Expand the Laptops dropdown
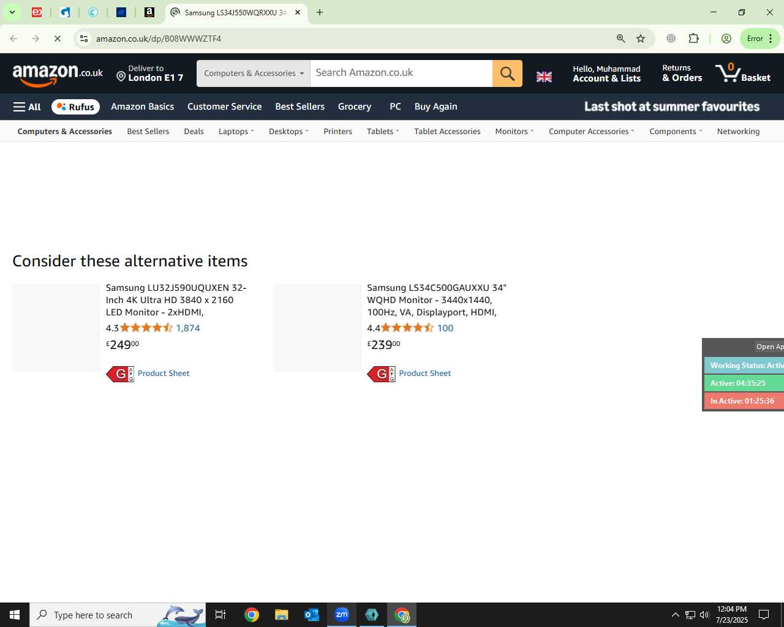The width and height of the screenshot is (784, 627). [236, 132]
